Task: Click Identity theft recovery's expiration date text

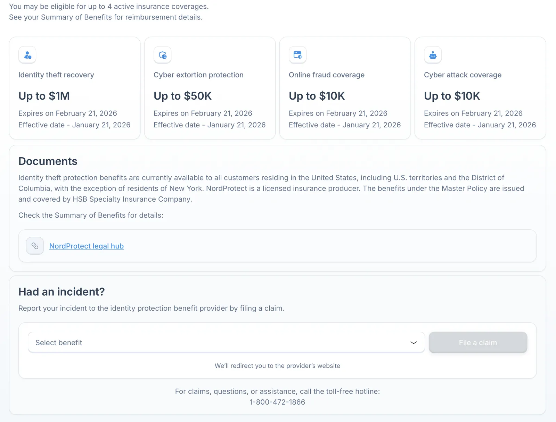Action: tap(68, 113)
